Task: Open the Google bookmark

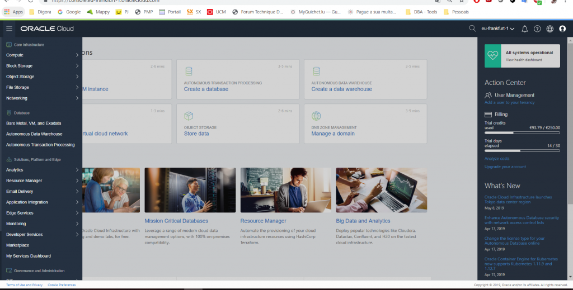Action: (x=69, y=12)
